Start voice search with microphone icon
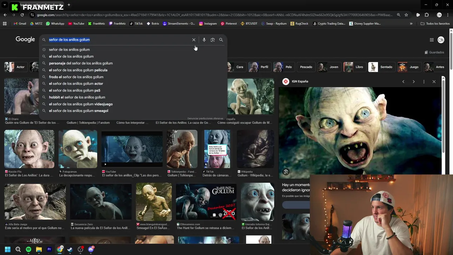 (204, 40)
